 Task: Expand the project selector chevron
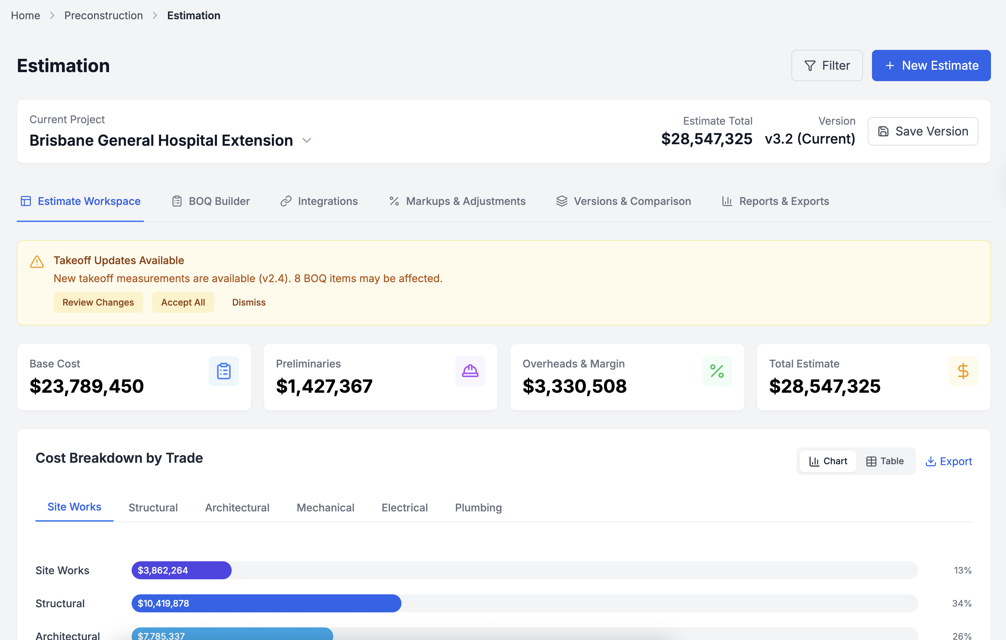[307, 140]
